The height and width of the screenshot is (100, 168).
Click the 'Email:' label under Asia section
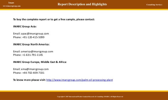[17, 34]
